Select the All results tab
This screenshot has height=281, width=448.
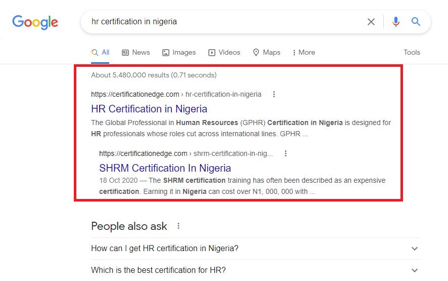click(100, 52)
